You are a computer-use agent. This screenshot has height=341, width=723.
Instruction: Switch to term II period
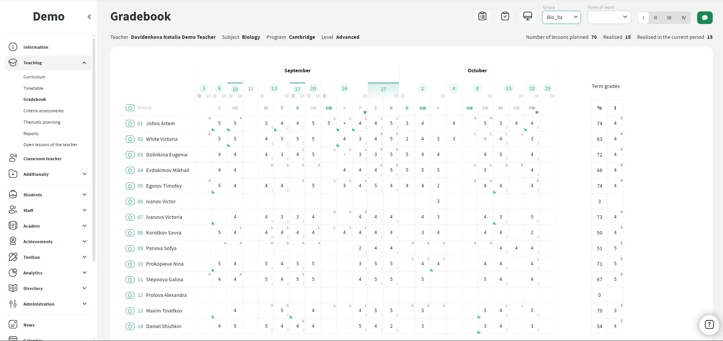pos(656,18)
